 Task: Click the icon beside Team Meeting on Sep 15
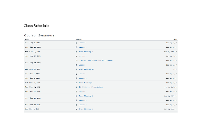(76, 52)
